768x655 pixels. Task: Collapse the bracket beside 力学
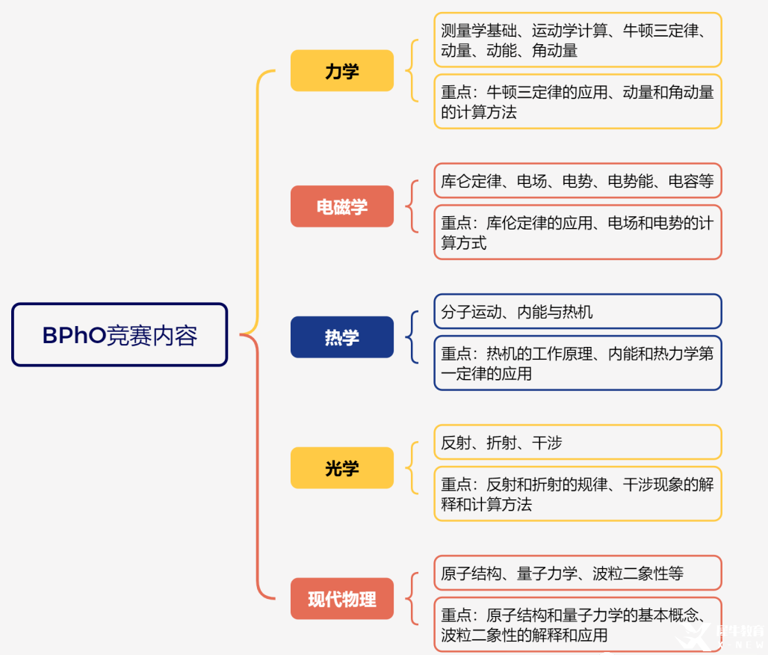pyautogui.click(x=410, y=71)
